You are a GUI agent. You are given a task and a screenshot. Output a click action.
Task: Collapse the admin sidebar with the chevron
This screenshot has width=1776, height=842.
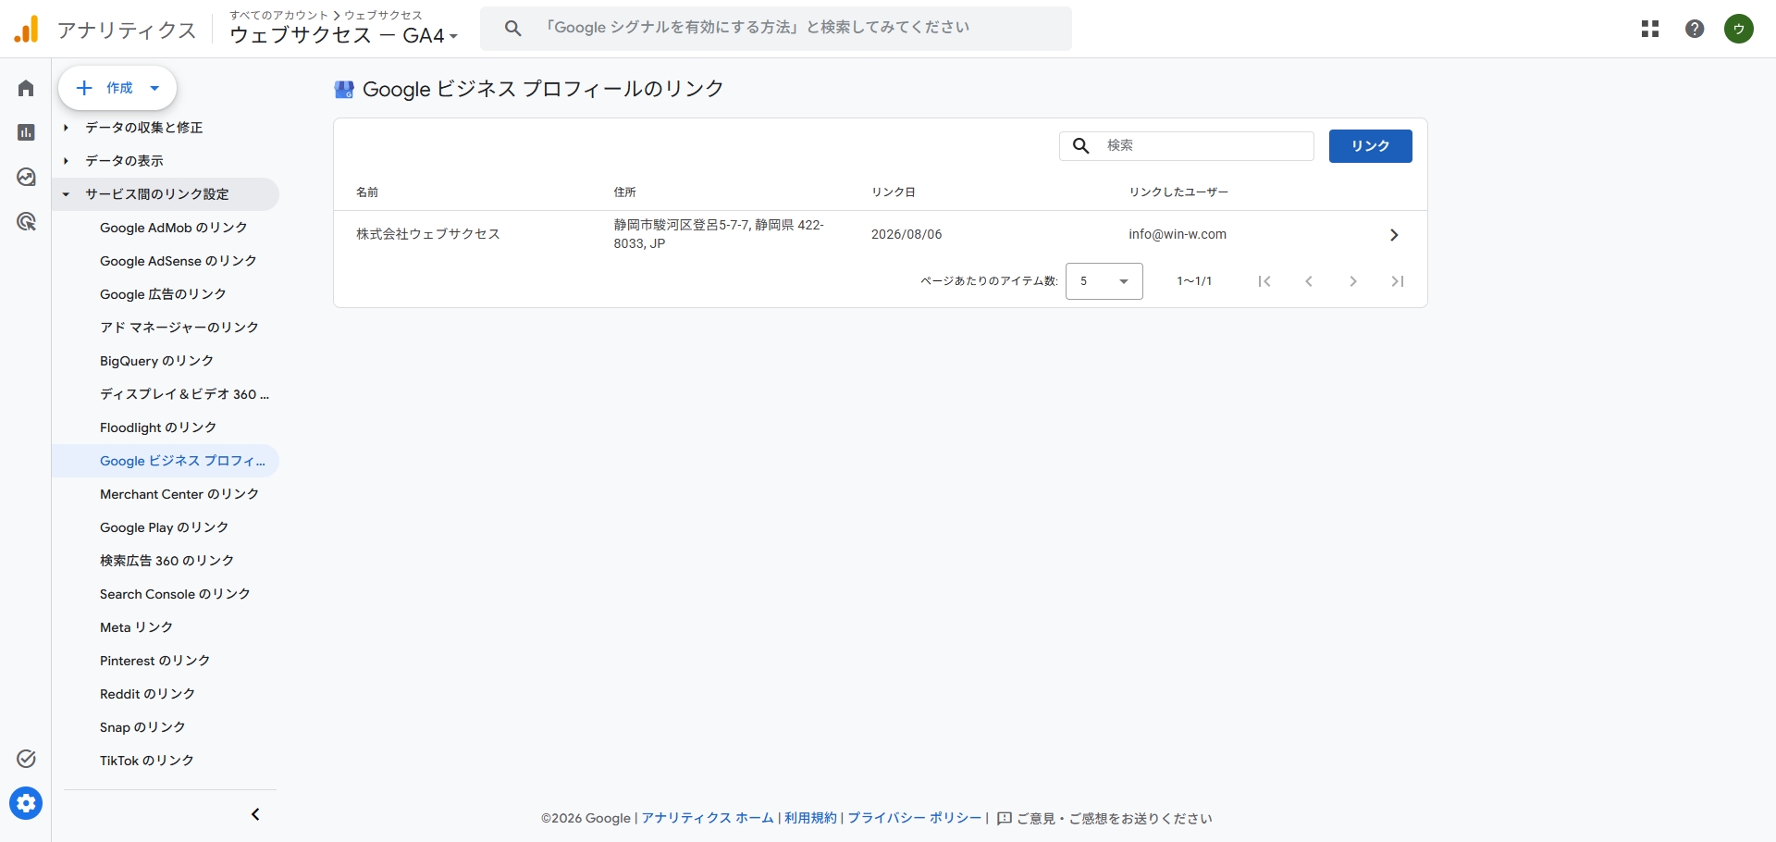click(x=255, y=814)
